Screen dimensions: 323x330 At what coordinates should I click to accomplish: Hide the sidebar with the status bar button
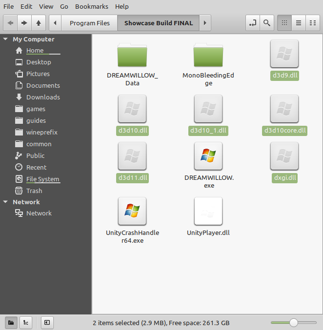[47, 323]
